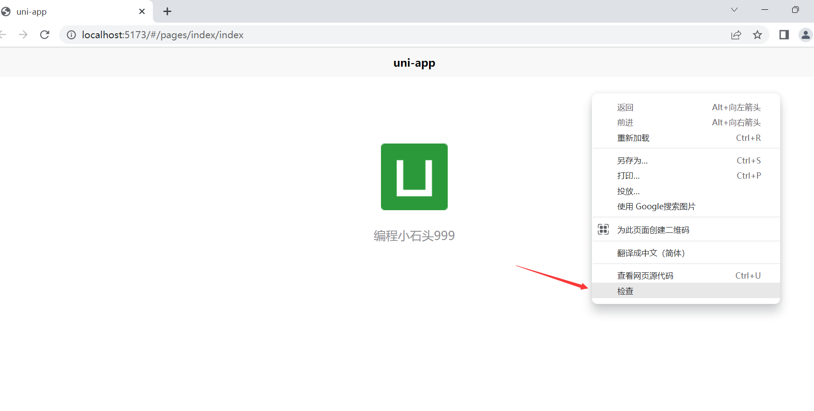This screenshot has height=411, width=814.
Task: Select 使用 Google搜索图片 option
Action: (x=686, y=207)
